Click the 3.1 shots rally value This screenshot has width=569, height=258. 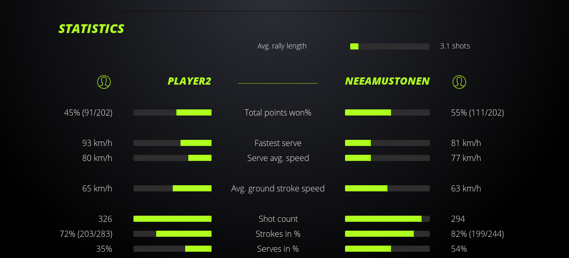point(455,46)
